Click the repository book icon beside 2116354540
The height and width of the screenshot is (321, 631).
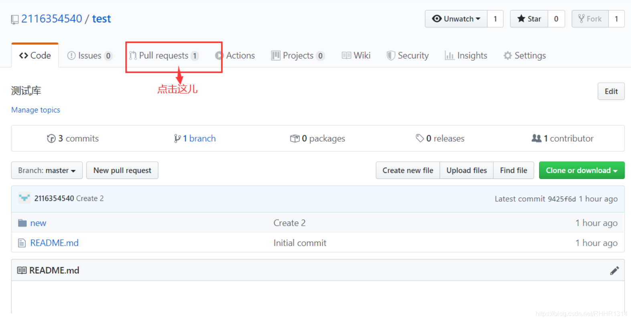coord(15,20)
